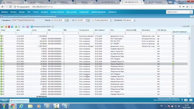194x109 pixels.
Task: Click the gray icon right of filter settings label
Action: pos(53,27)
